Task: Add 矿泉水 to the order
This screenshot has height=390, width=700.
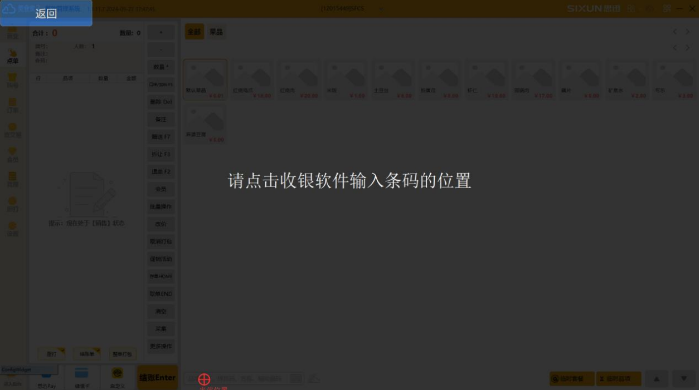Action: [626, 80]
